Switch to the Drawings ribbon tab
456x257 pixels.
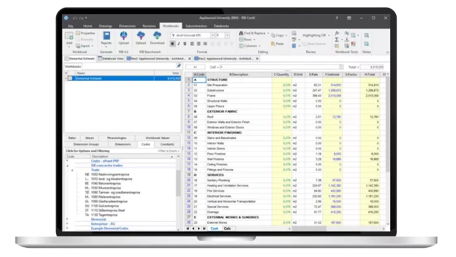(106, 26)
